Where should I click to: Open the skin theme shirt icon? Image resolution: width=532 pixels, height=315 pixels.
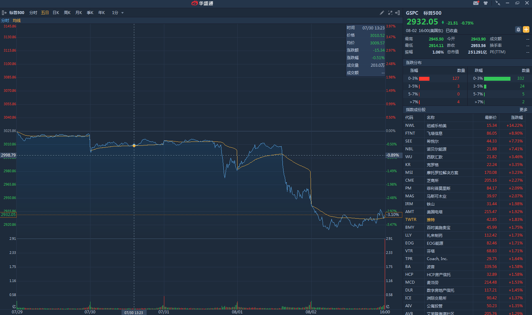486,3
